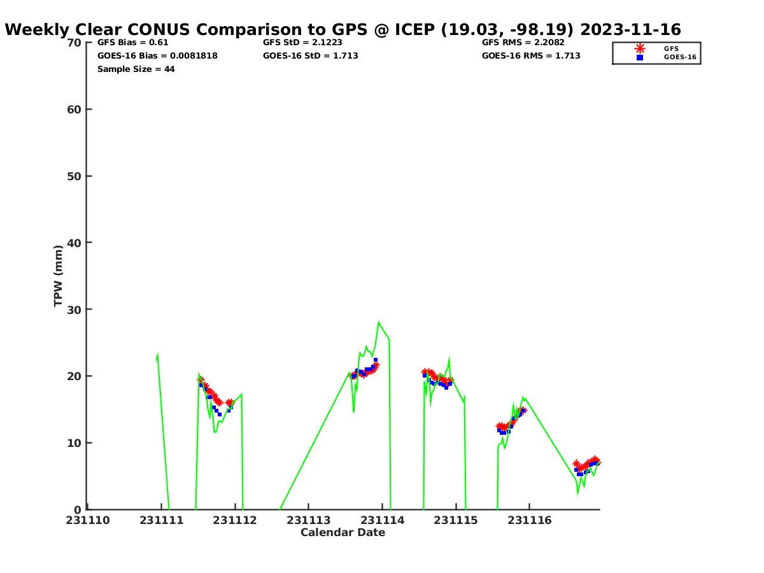Click the Calendar Date x-axis label
Screen dimensions: 764x573
click(x=343, y=533)
